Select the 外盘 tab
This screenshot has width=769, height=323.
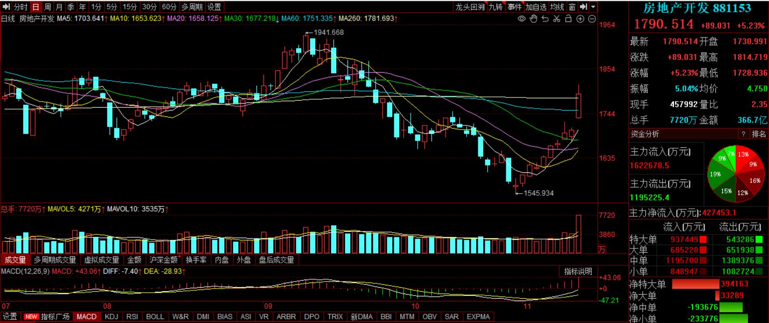[x=243, y=260]
